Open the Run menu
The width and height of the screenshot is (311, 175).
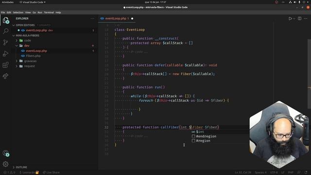click(40, 13)
